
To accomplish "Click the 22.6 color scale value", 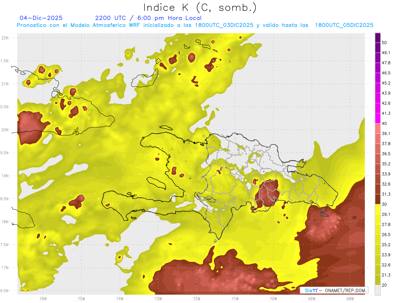I will click(x=386, y=265).
